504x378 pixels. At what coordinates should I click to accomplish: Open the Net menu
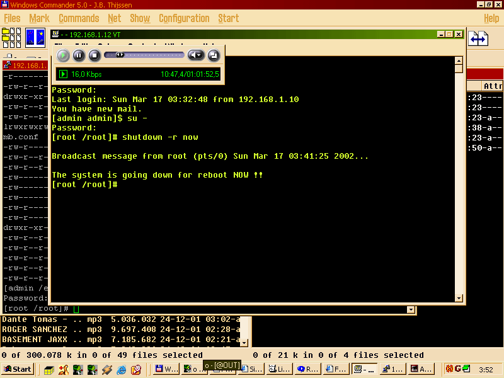[114, 18]
